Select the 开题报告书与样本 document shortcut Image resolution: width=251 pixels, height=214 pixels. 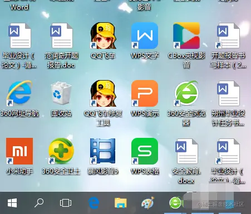[x=228, y=36]
